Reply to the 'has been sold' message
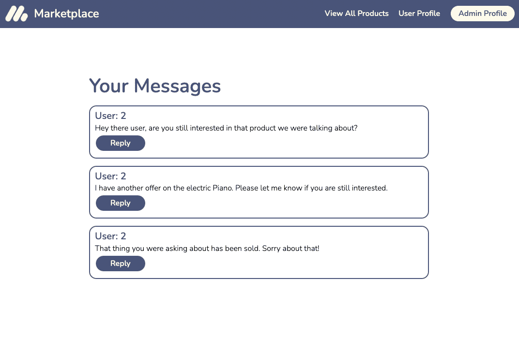This screenshot has width=519, height=352. pyautogui.click(x=121, y=264)
